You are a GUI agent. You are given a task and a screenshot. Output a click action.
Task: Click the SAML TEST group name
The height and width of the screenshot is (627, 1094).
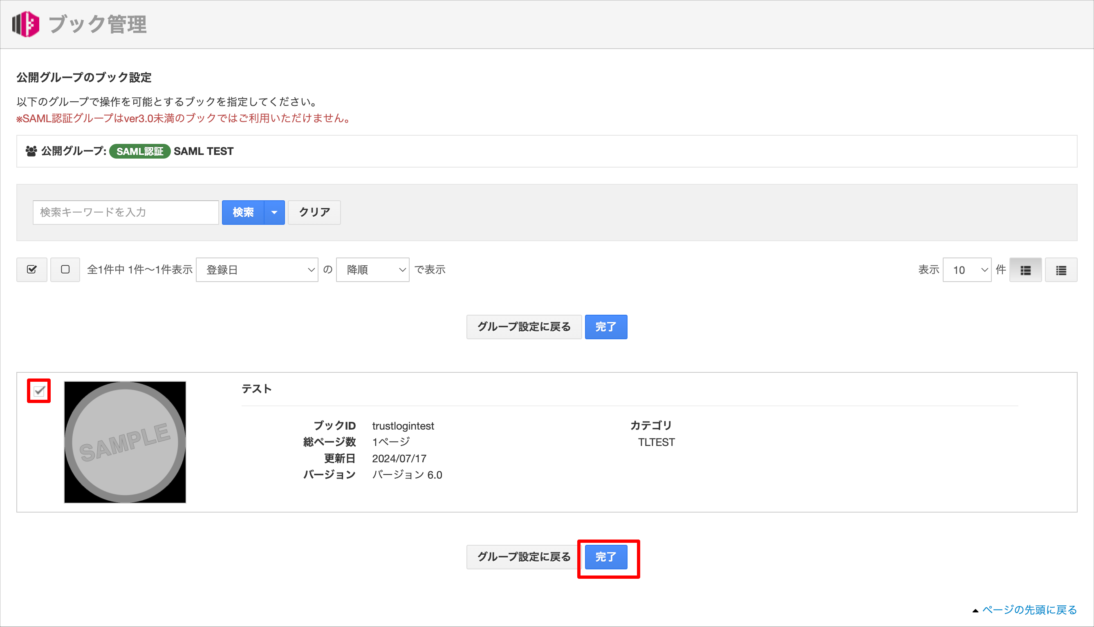204,151
